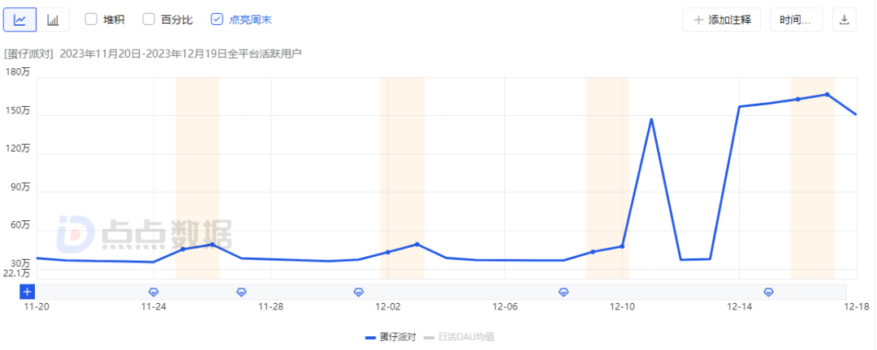The image size is (877, 350).
Task: Download the chart data
Action: [x=844, y=19]
